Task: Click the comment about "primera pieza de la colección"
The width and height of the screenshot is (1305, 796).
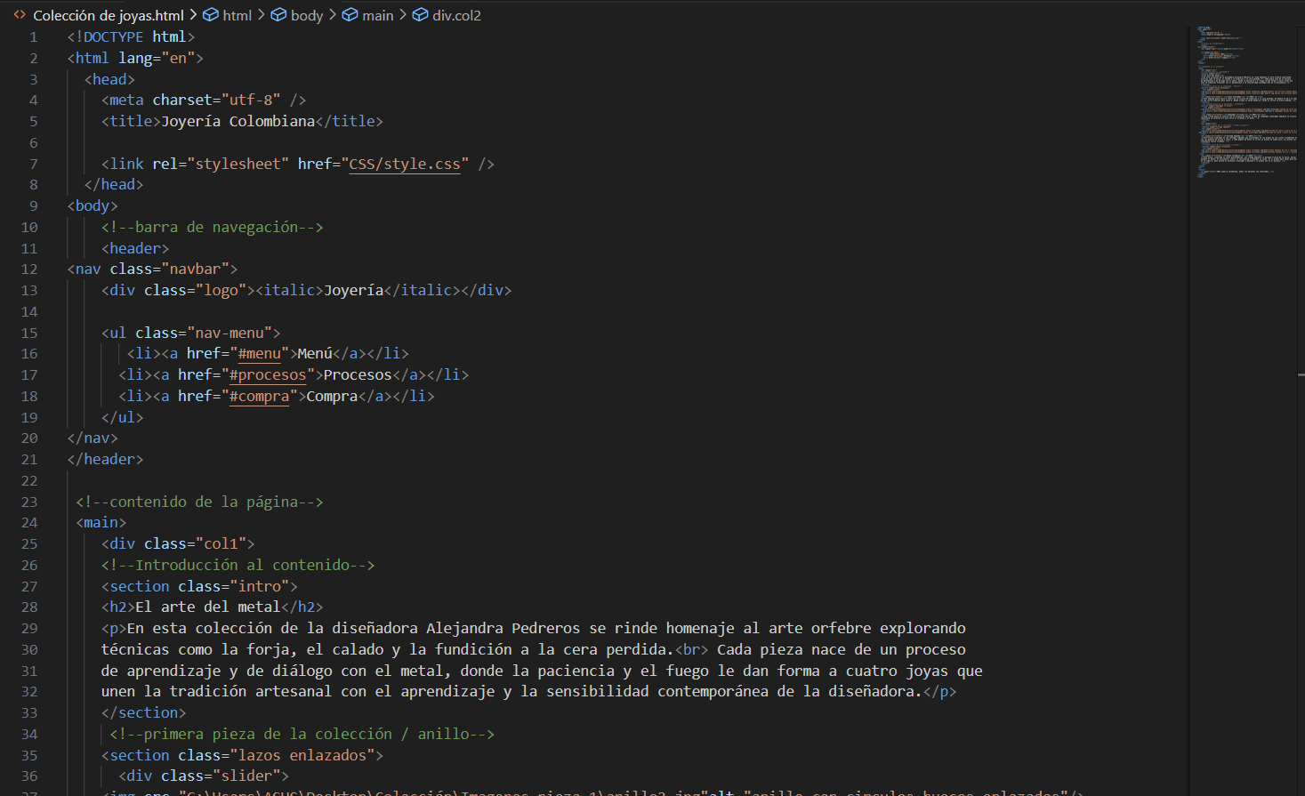Action: (302, 734)
